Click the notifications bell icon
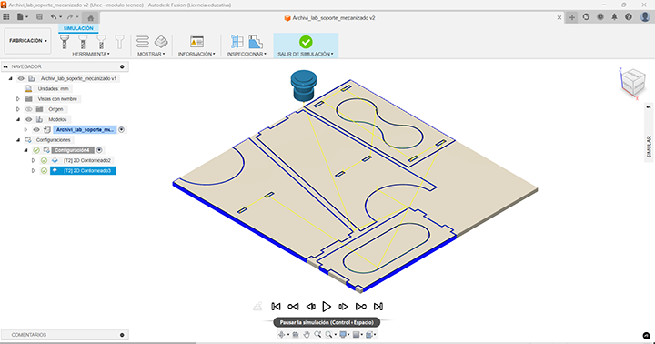The image size is (655, 344). pos(614,17)
